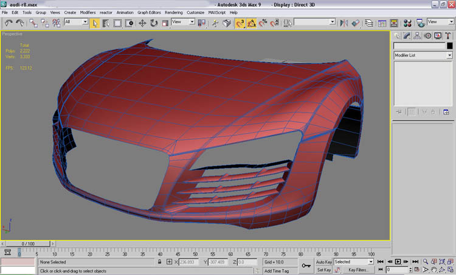Switch to the Hierarchy panel
The height and width of the screenshot is (275, 456).
click(418, 35)
